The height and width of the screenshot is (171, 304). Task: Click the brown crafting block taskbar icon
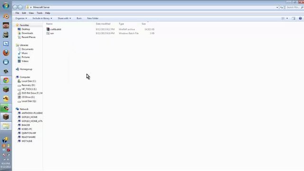pyautogui.click(x=6, y=117)
